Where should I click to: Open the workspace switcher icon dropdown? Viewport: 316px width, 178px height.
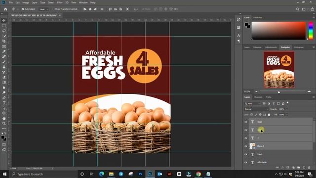coord(304,9)
